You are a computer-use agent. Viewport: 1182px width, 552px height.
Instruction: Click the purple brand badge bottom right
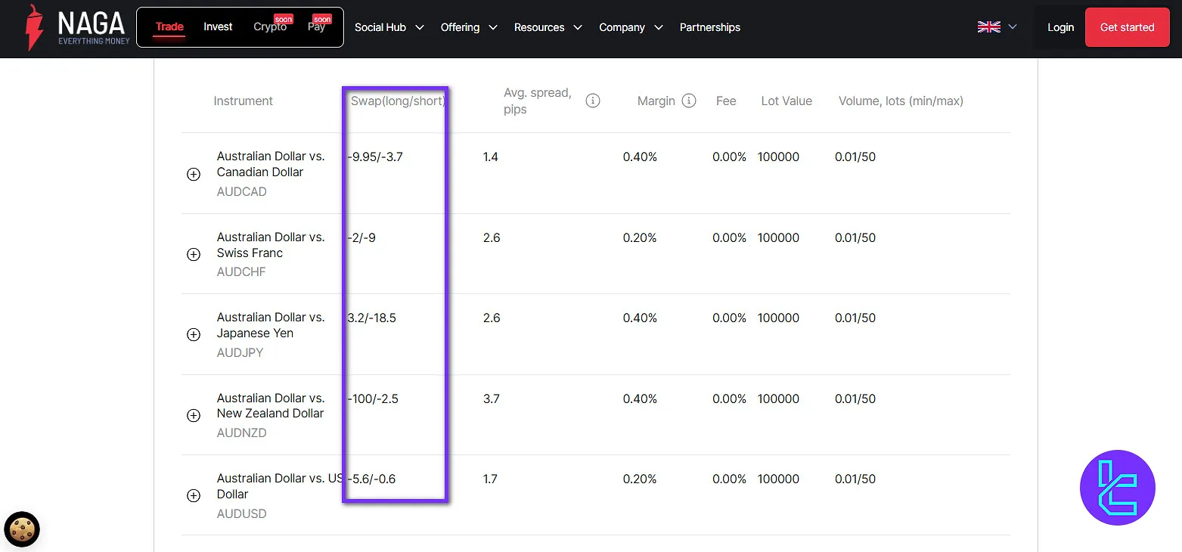[x=1118, y=488]
